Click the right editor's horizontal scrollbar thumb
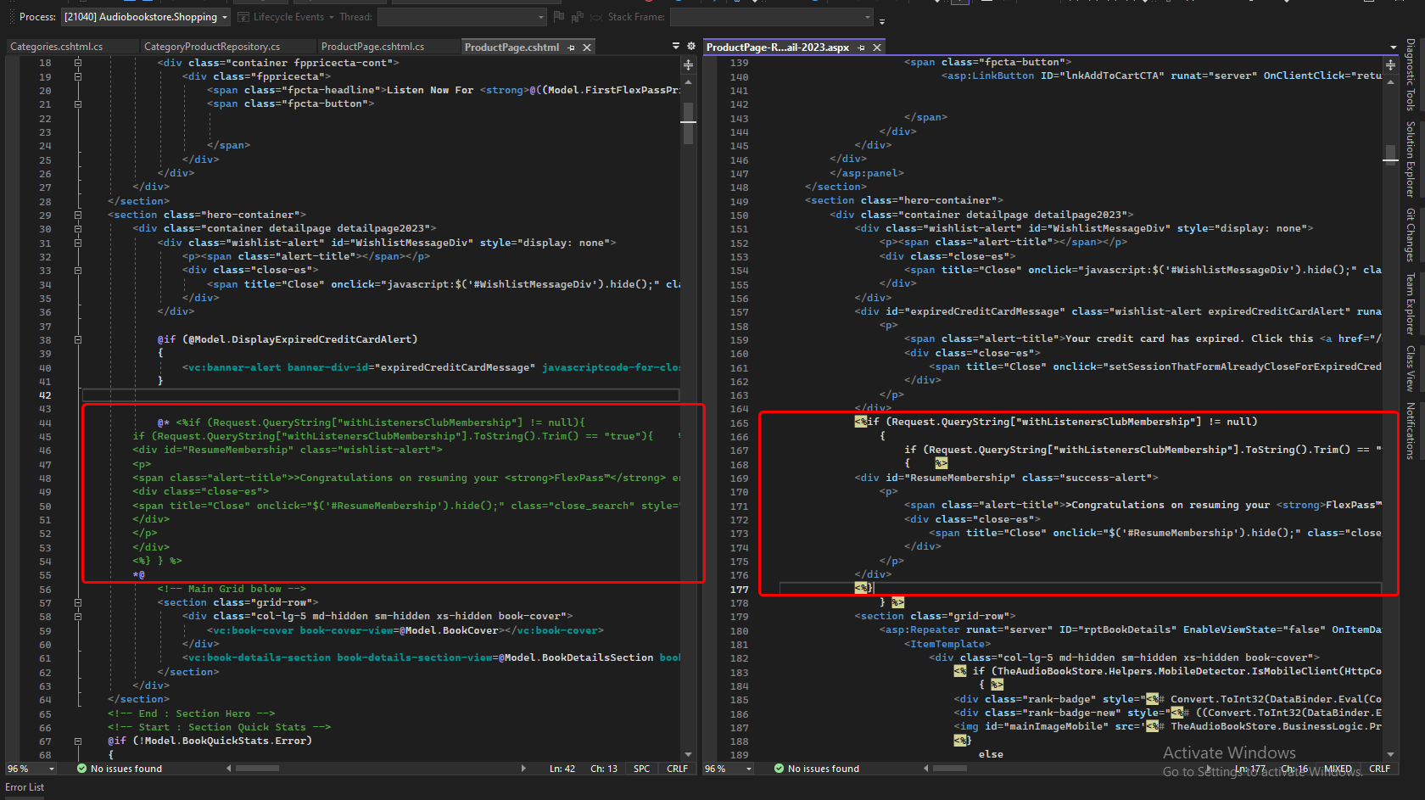The width and height of the screenshot is (1425, 800). (950, 769)
